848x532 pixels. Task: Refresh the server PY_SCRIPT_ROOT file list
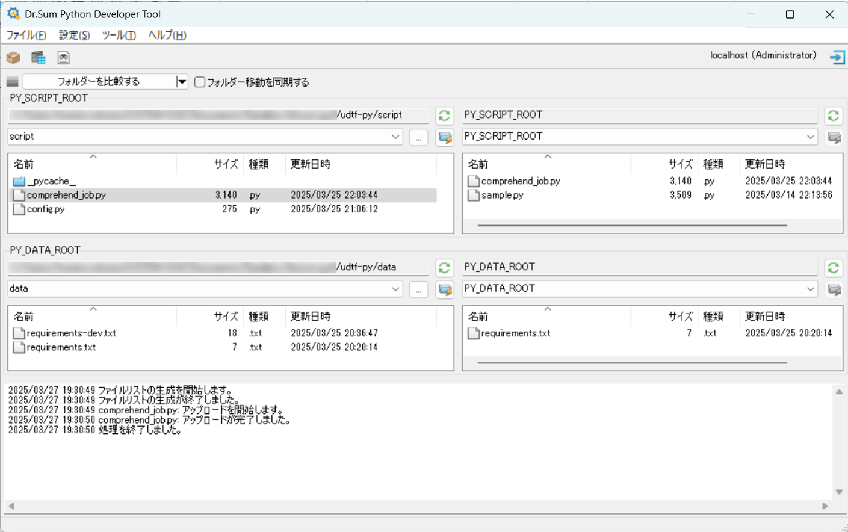pyautogui.click(x=833, y=116)
